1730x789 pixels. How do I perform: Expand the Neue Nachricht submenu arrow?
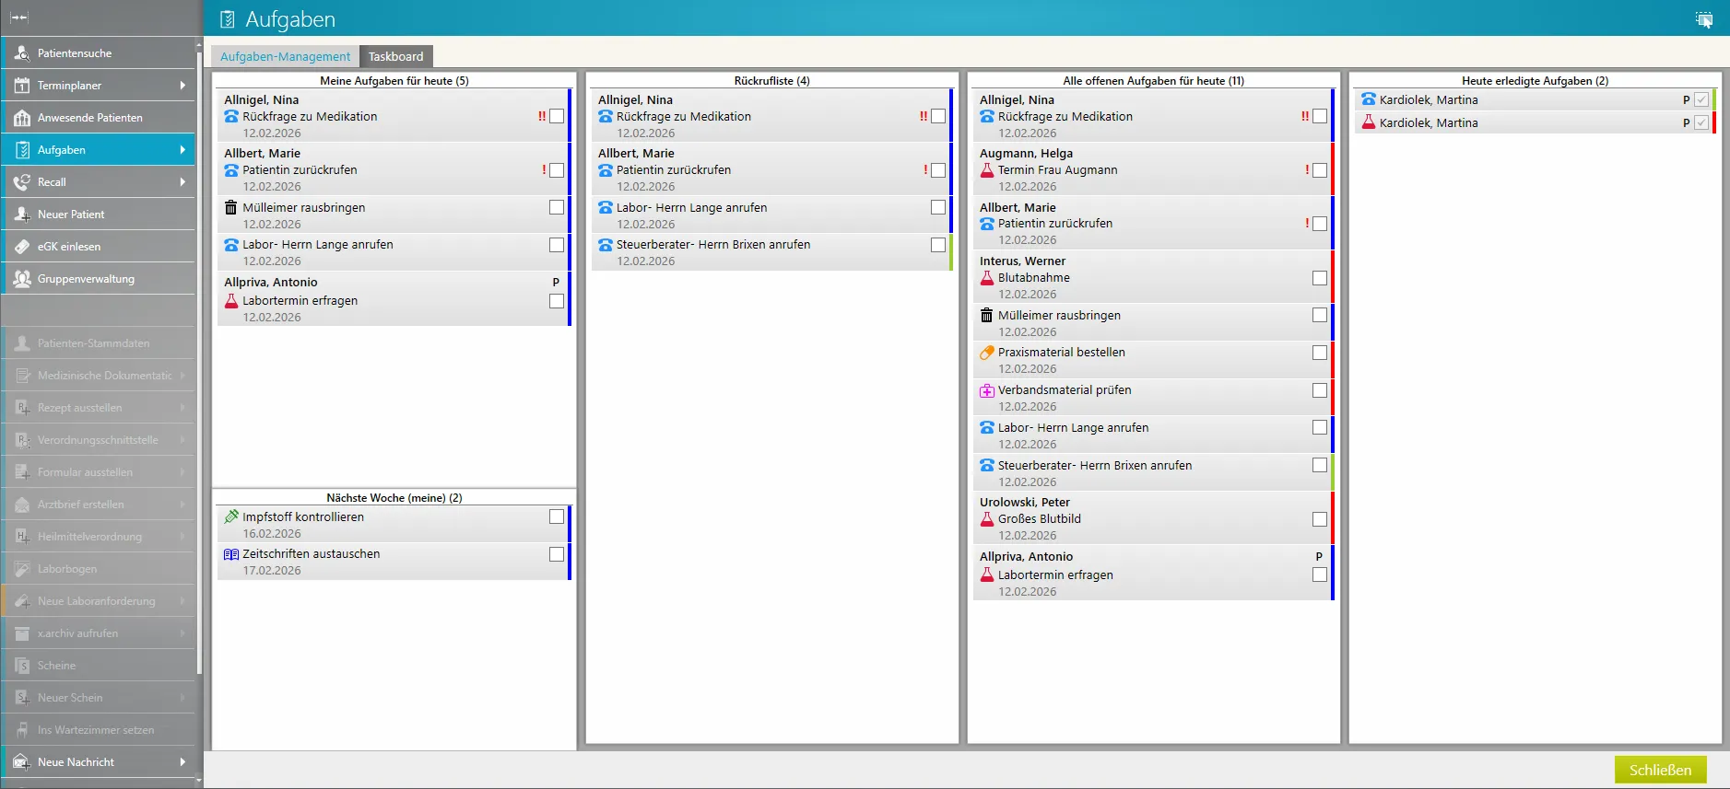coord(182,762)
